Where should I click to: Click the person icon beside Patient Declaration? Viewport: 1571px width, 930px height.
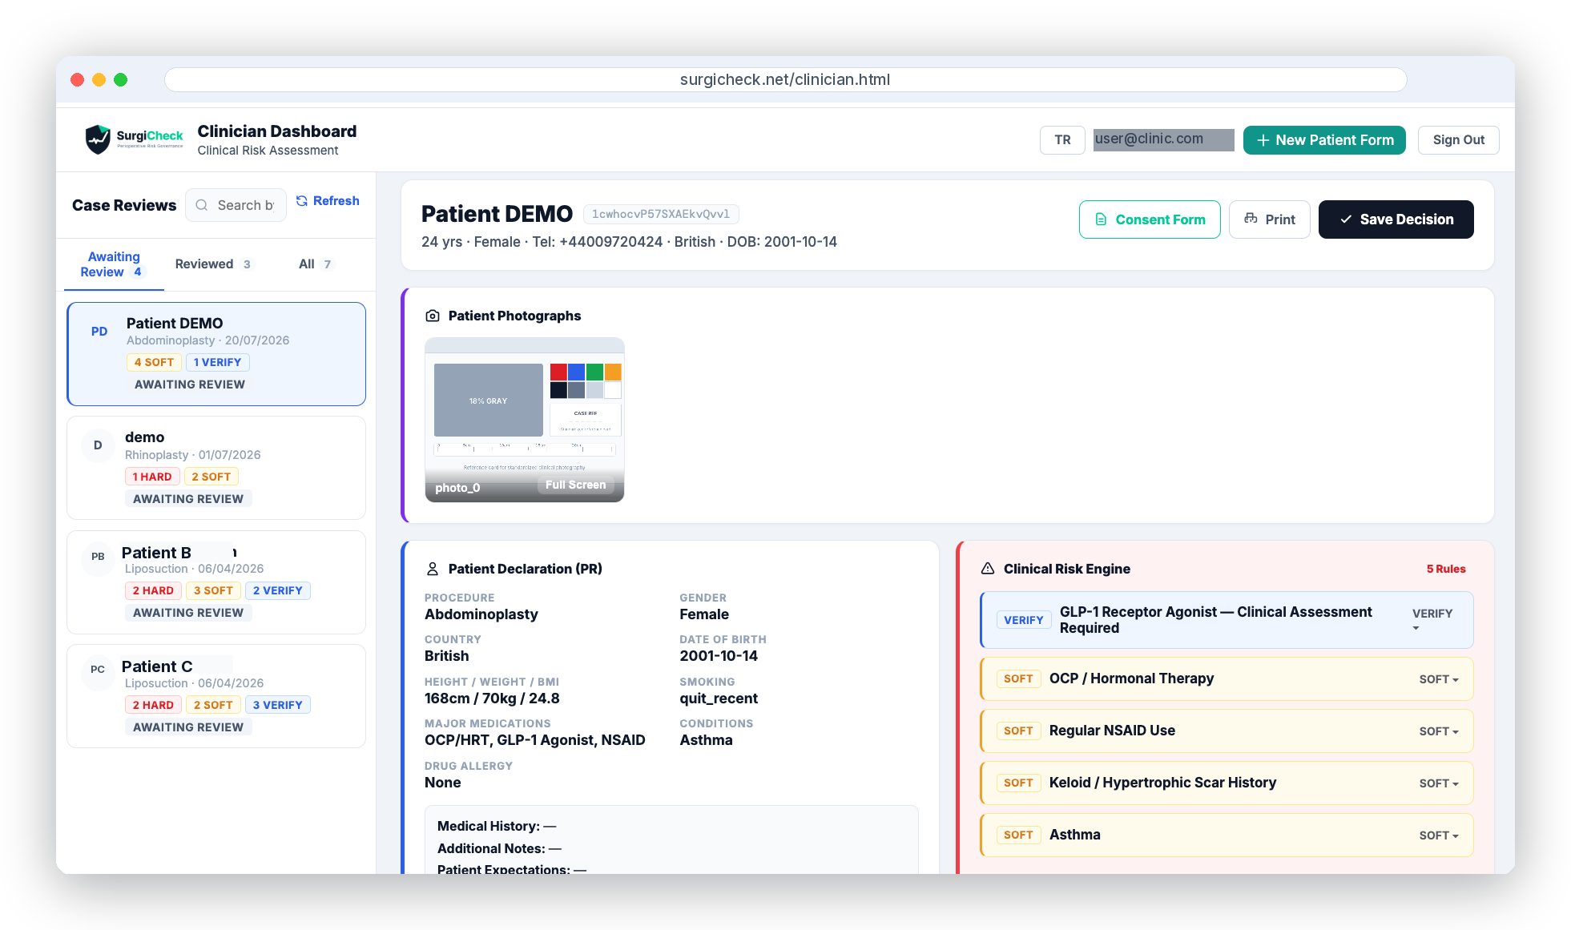point(433,569)
